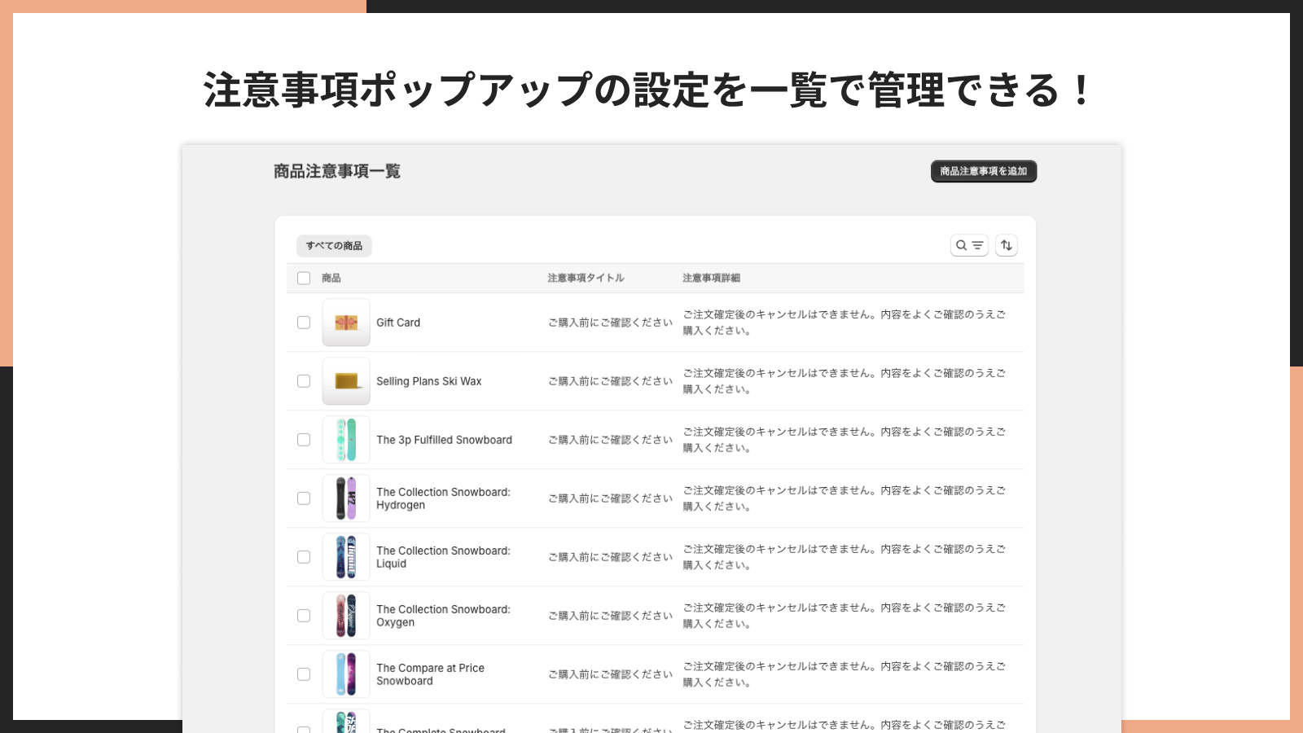Click the Oxygen snowboard thumbnail

click(346, 616)
